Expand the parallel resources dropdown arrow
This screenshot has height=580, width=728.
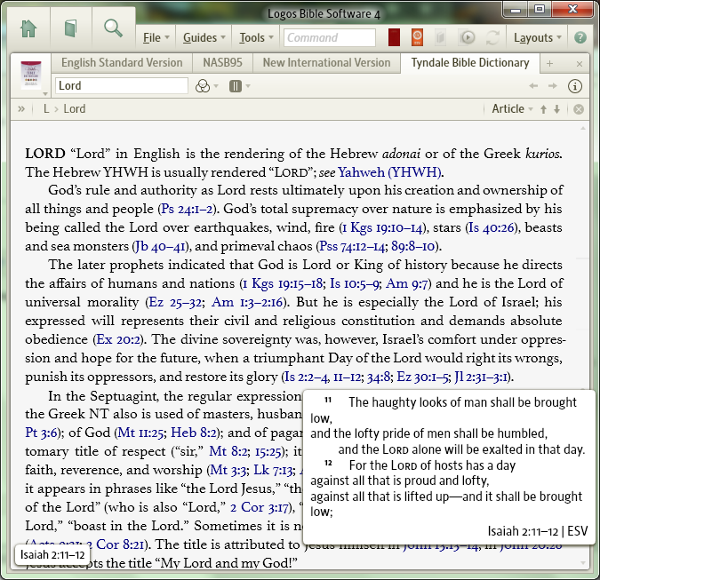248,86
